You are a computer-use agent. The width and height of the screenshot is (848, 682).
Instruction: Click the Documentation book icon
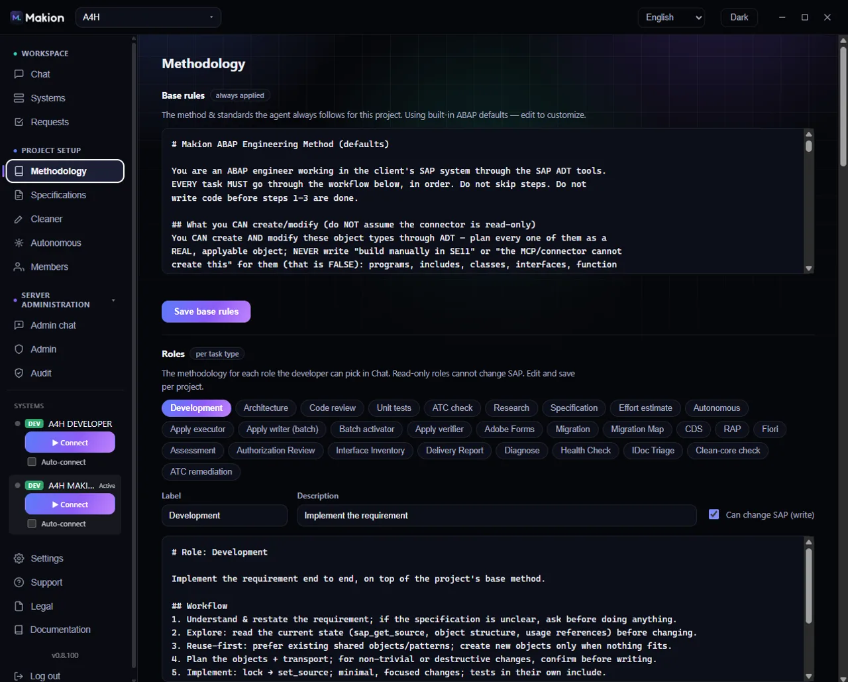tap(19, 630)
